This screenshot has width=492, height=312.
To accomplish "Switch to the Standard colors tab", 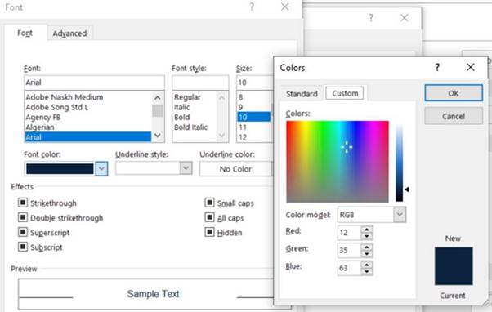I will 302,93.
